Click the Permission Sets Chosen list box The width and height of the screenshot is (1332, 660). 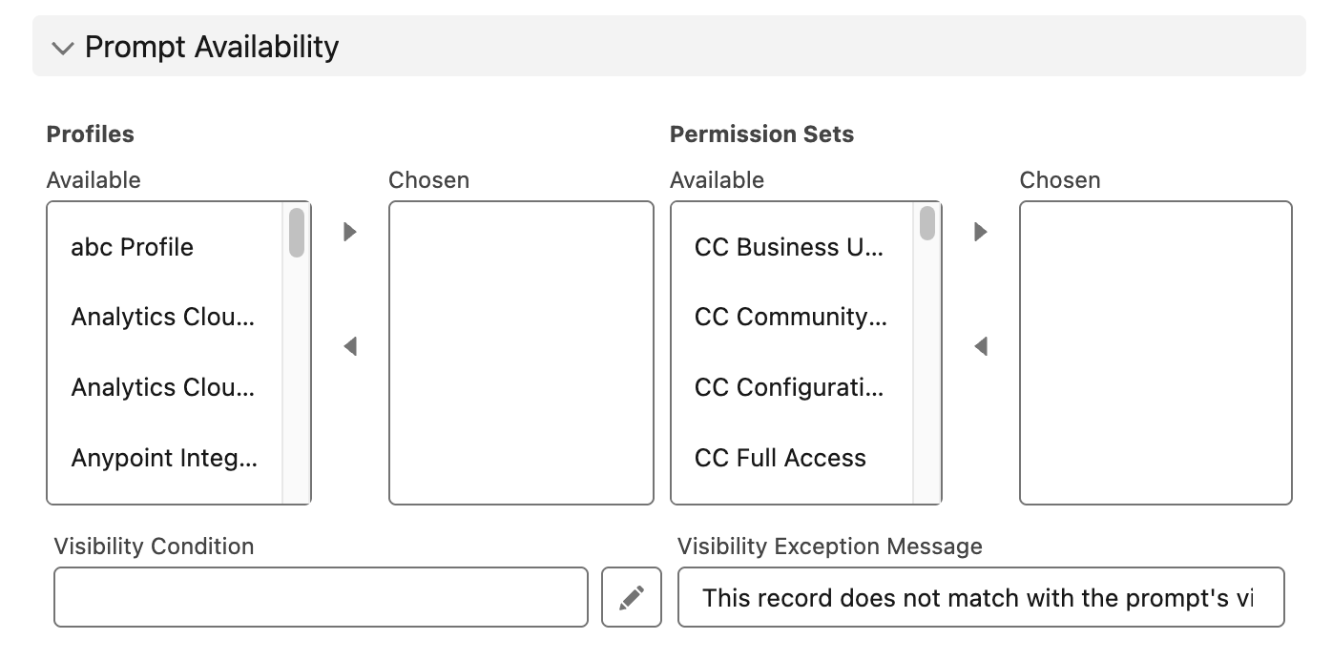point(1155,352)
